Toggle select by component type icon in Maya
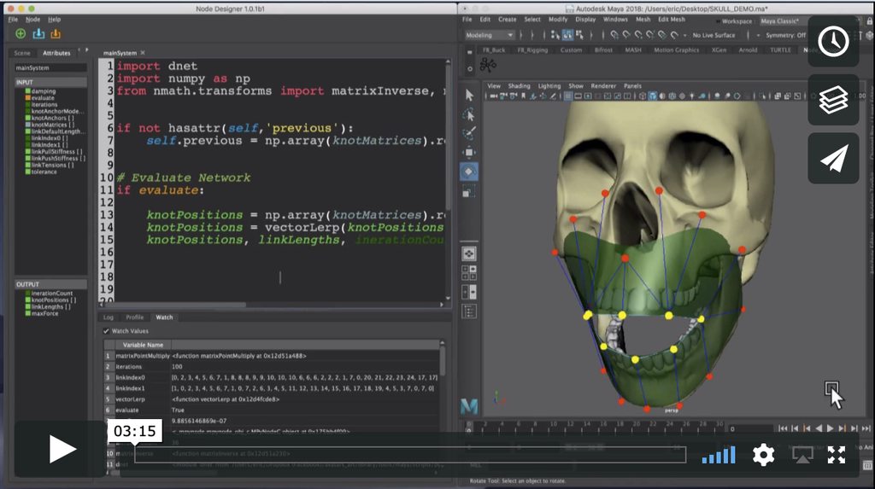 click(580, 35)
